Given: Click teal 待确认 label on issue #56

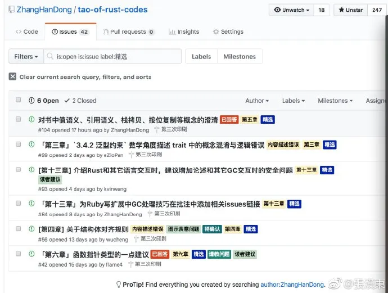Looking at the screenshot, I should 212,229.
